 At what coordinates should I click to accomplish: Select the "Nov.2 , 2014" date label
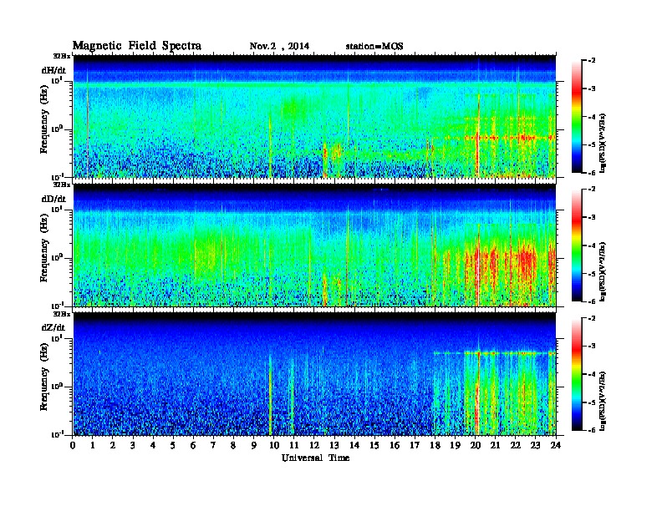point(279,46)
